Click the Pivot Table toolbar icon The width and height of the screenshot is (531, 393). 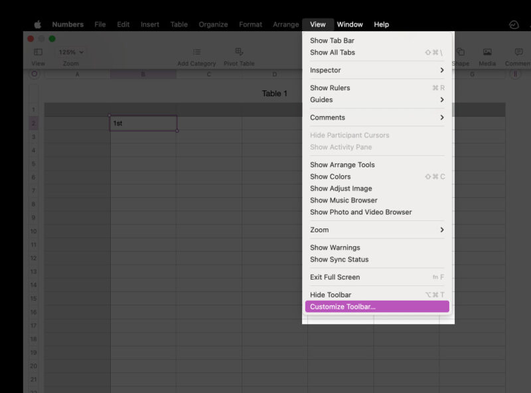click(239, 52)
